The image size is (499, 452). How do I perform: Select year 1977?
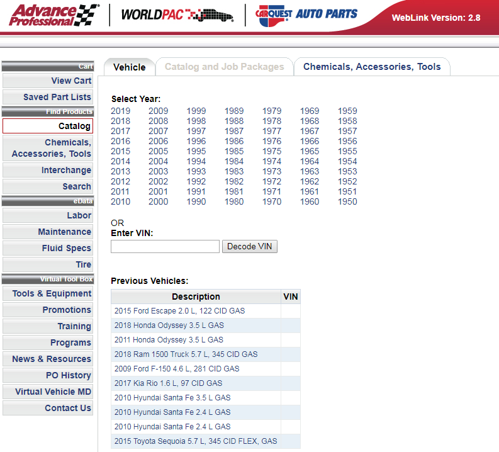(x=272, y=131)
